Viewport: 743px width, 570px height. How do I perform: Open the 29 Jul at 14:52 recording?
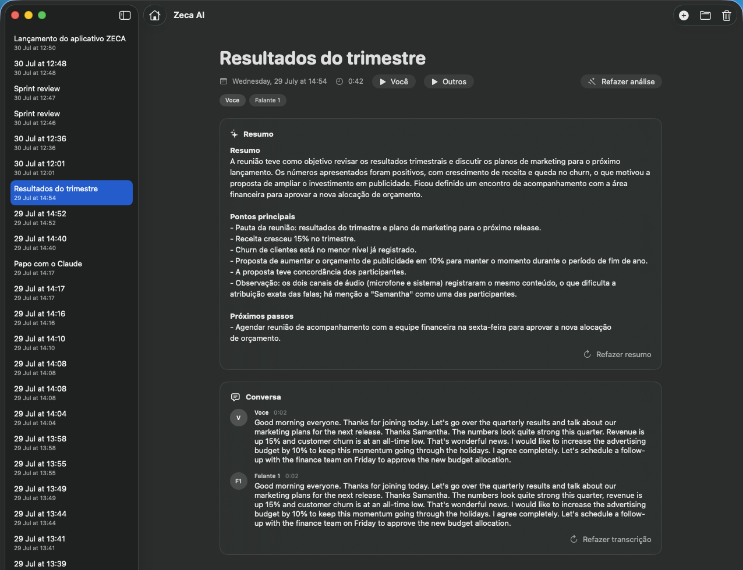coord(72,218)
